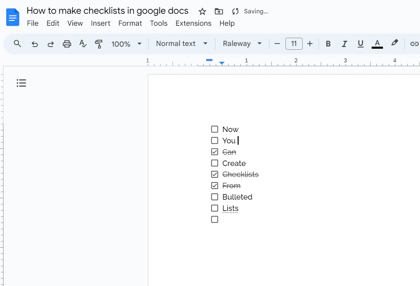Image resolution: width=420 pixels, height=286 pixels.
Task: Open the Search menus icon
Action: pos(17,44)
